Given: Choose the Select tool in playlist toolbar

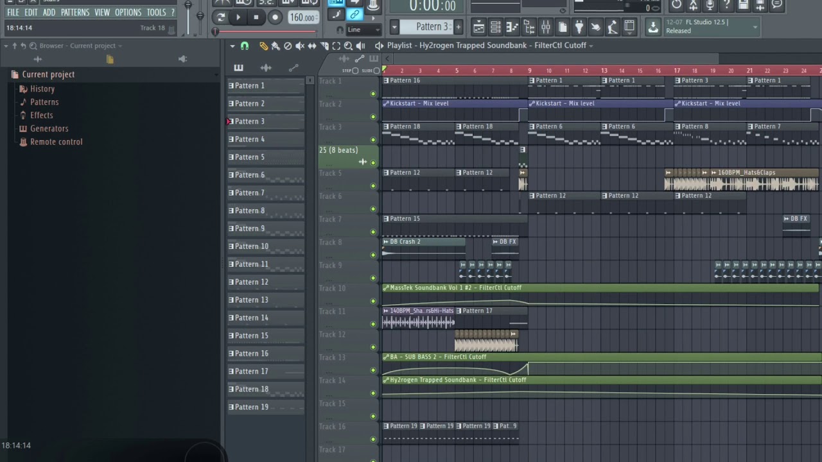Looking at the screenshot, I should click(x=336, y=46).
